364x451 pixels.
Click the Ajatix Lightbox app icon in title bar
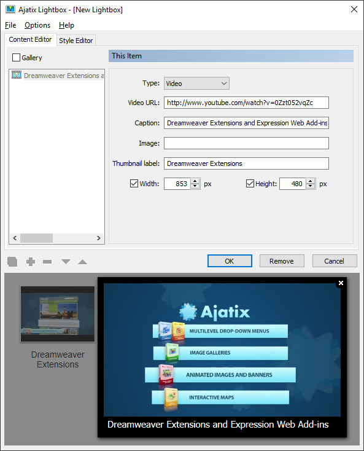tap(10, 9)
